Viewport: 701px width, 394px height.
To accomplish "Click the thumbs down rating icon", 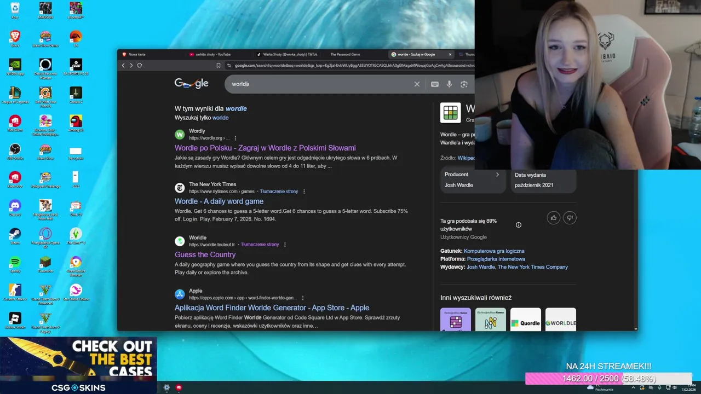I will (x=570, y=218).
